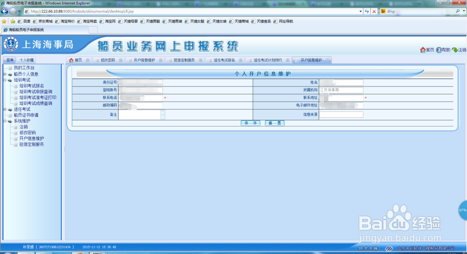Click the 邮政编码 input field
467x254 pixels.
tap(141, 105)
